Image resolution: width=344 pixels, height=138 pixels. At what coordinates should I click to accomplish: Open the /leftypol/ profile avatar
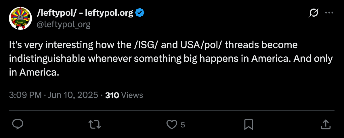(x=20, y=18)
